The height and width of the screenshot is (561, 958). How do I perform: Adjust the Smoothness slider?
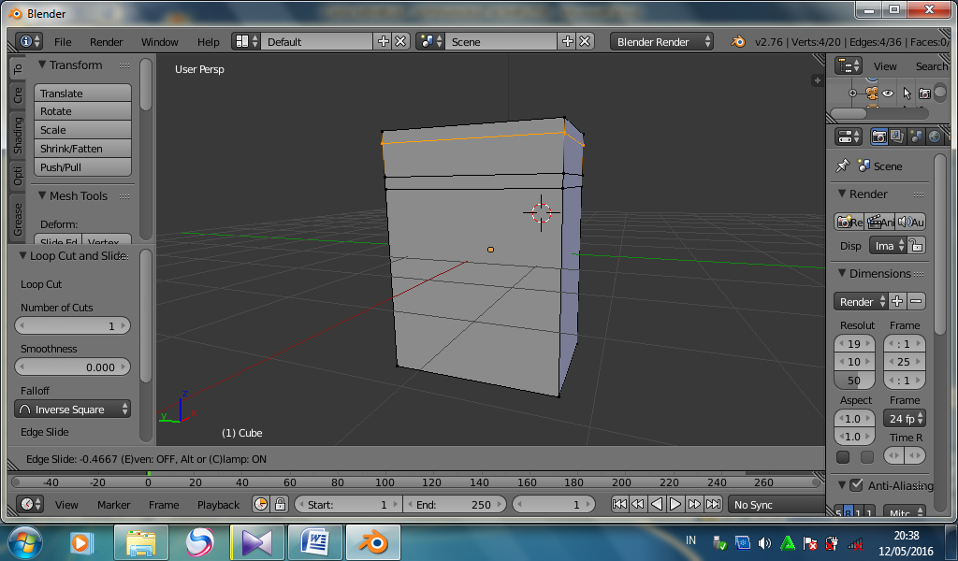72,367
